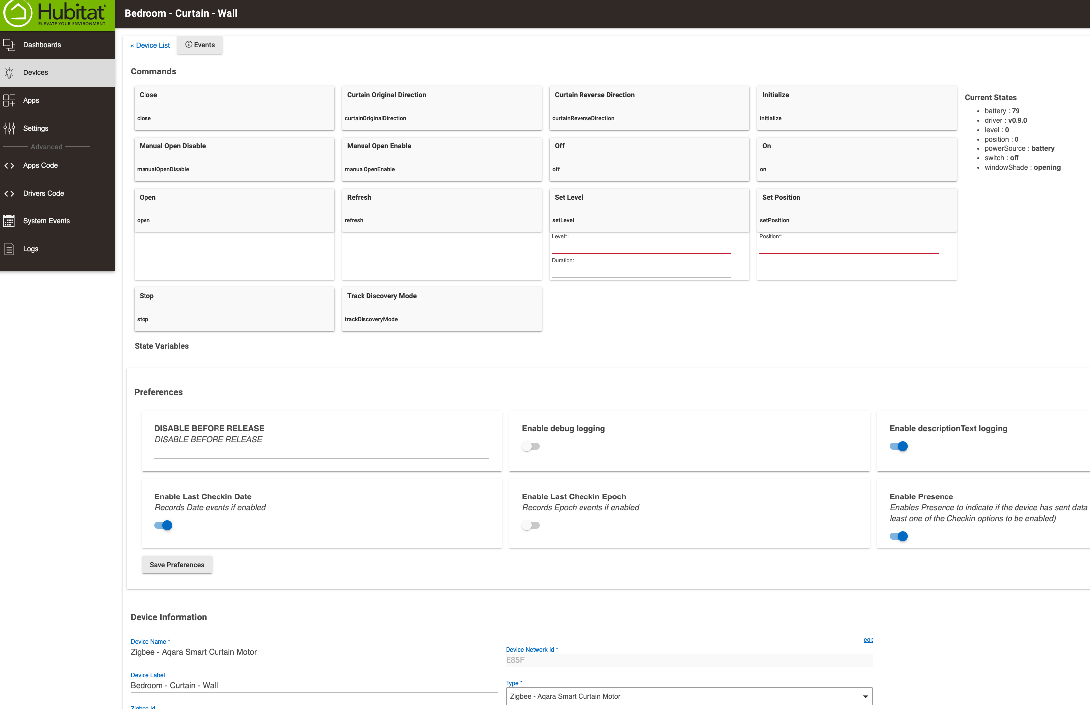Click Save Preferences button

177,565
